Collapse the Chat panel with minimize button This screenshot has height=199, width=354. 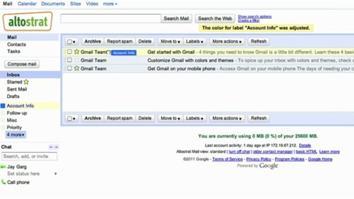click(x=57, y=147)
